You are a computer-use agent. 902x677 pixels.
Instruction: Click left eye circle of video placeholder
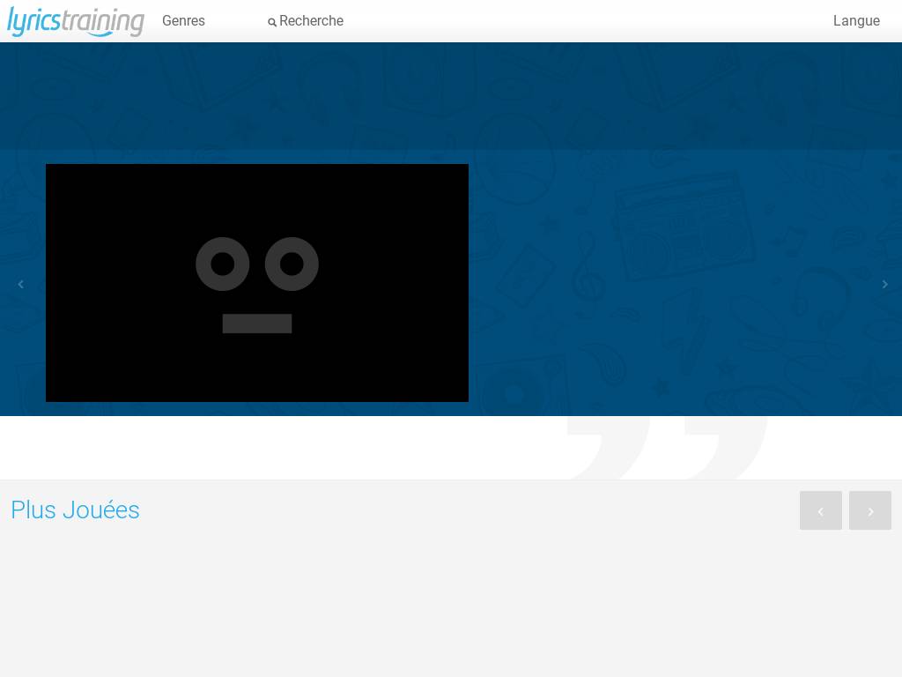[223, 264]
